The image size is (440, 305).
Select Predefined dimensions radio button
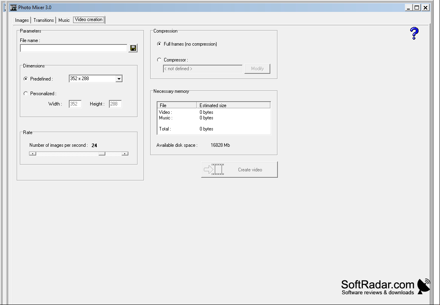pyautogui.click(x=26, y=79)
